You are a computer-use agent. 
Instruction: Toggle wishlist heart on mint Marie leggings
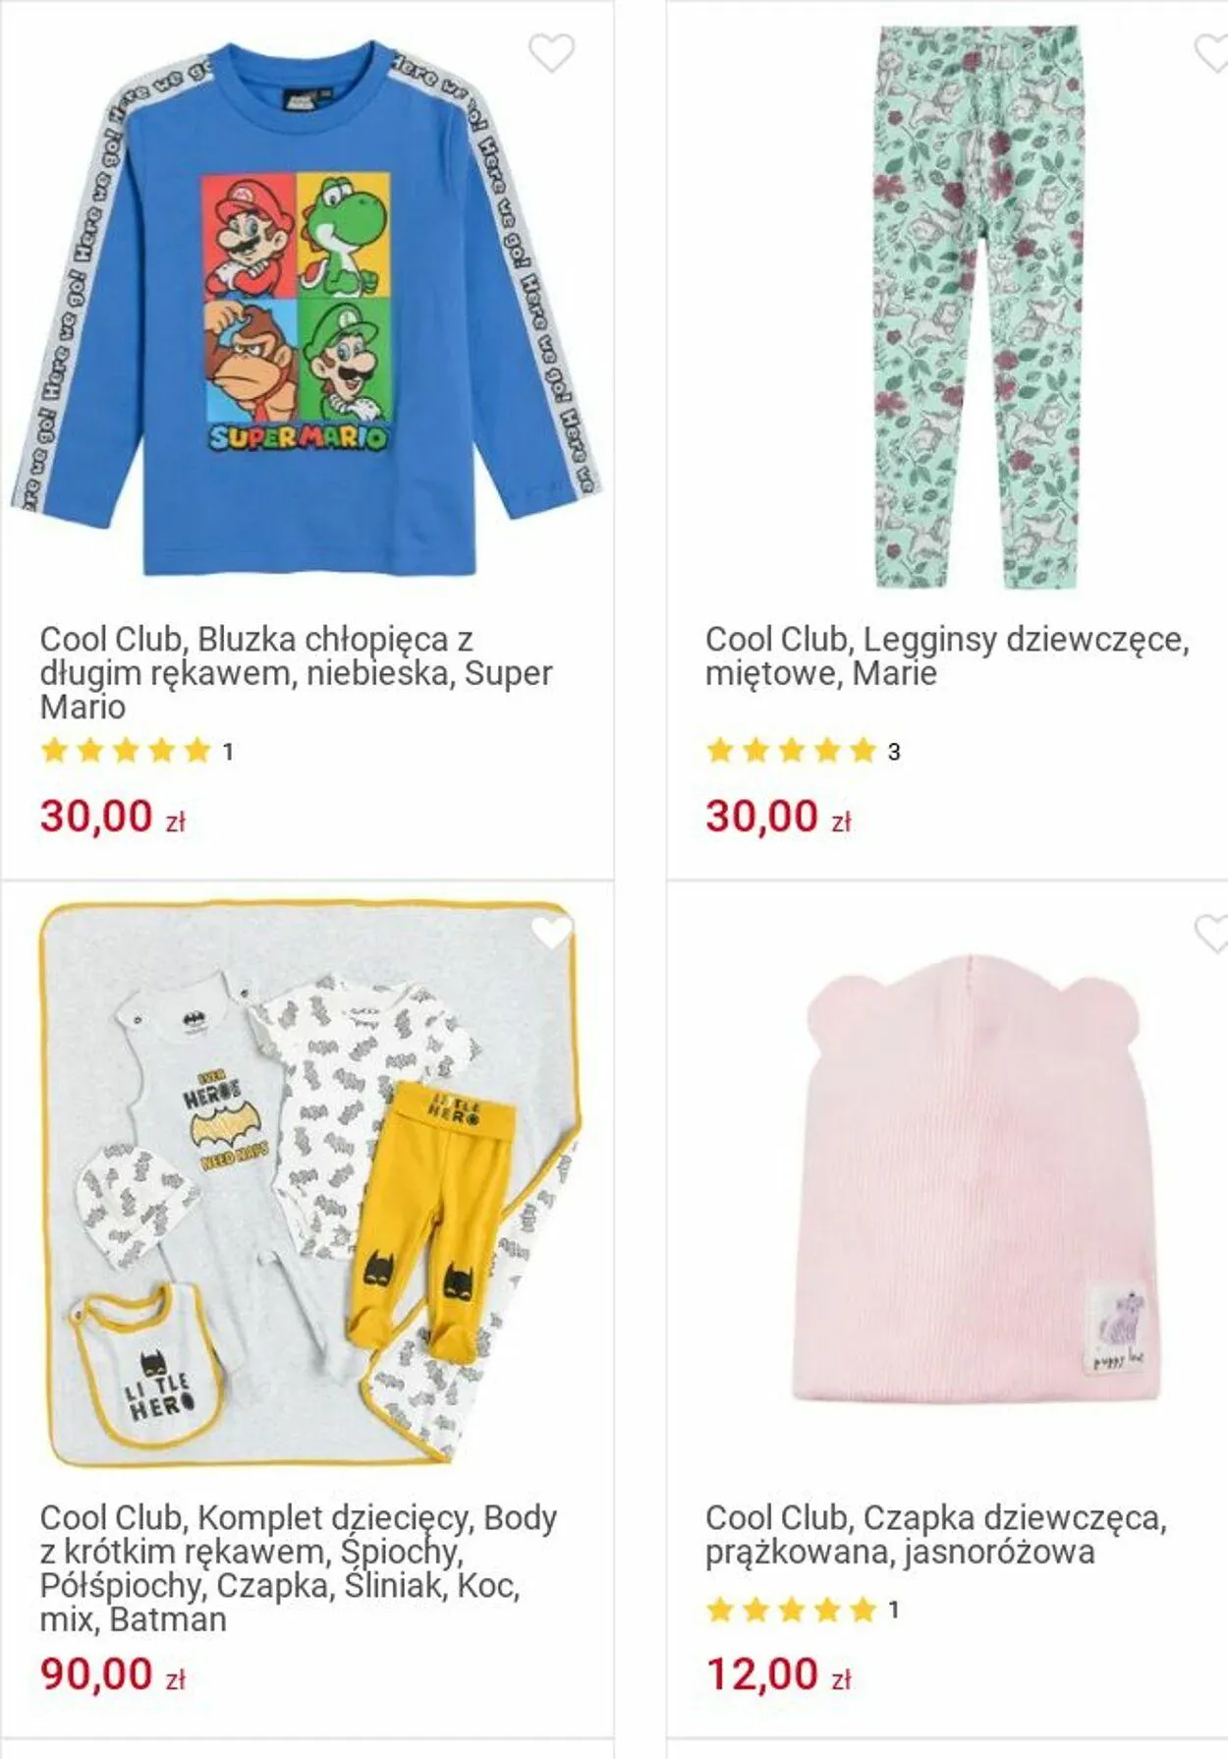click(x=1211, y=53)
